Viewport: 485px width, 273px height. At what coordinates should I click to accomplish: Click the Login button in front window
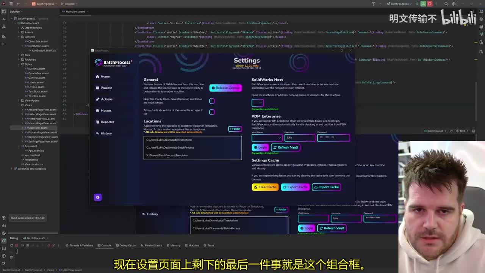[260, 147]
